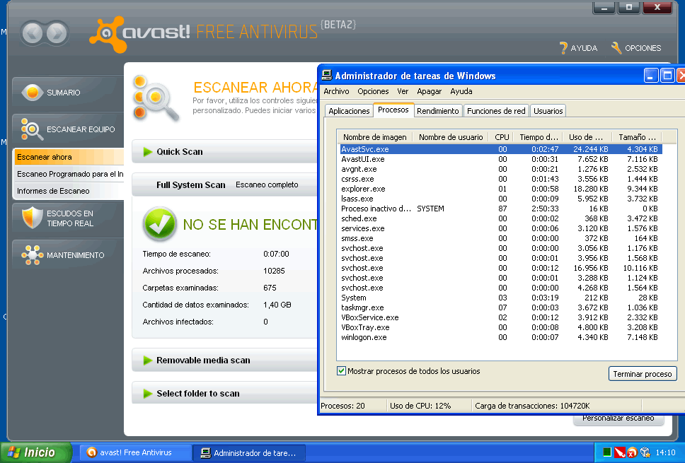Switch to the Usuarios tab
The height and width of the screenshot is (463, 685).
[x=548, y=111]
